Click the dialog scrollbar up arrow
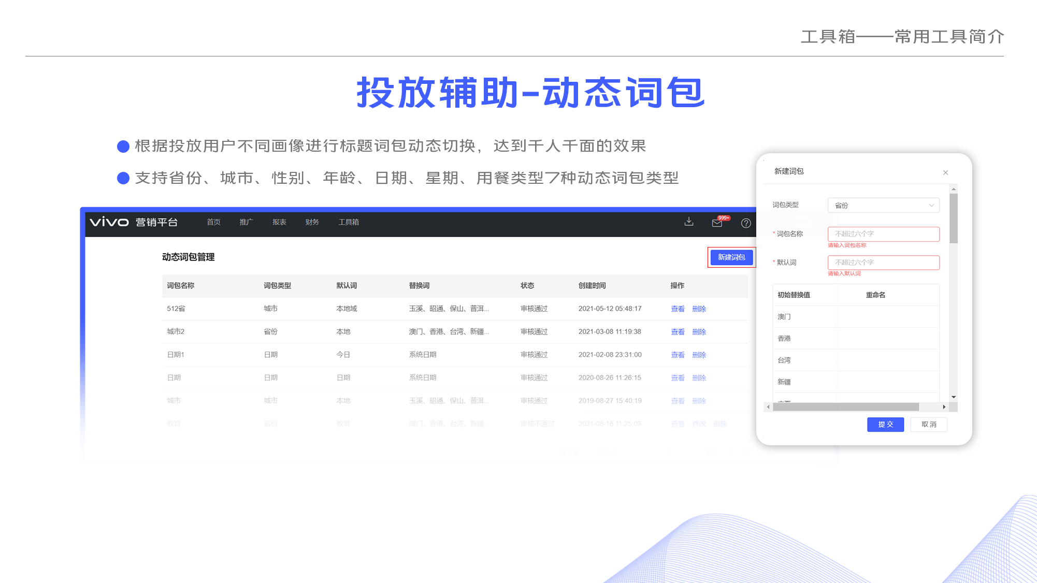The width and height of the screenshot is (1037, 583). (954, 189)
